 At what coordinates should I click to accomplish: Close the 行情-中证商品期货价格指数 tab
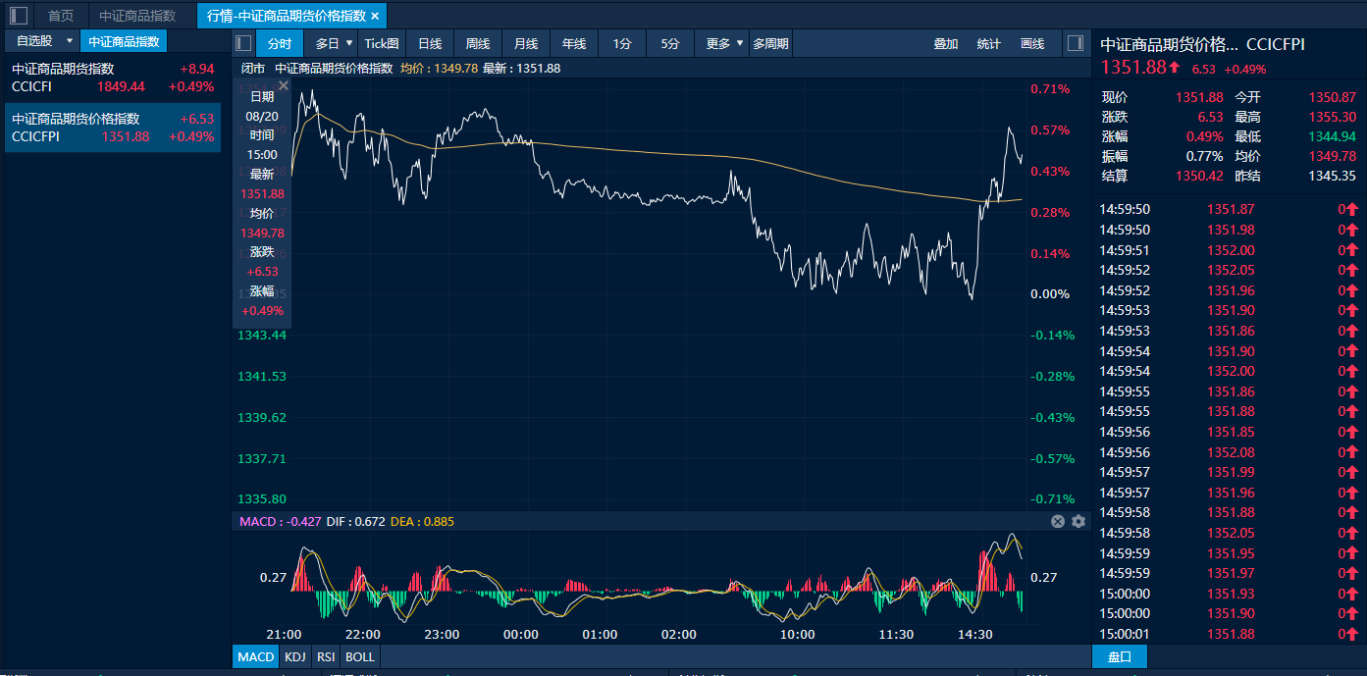tap(375, 16)
